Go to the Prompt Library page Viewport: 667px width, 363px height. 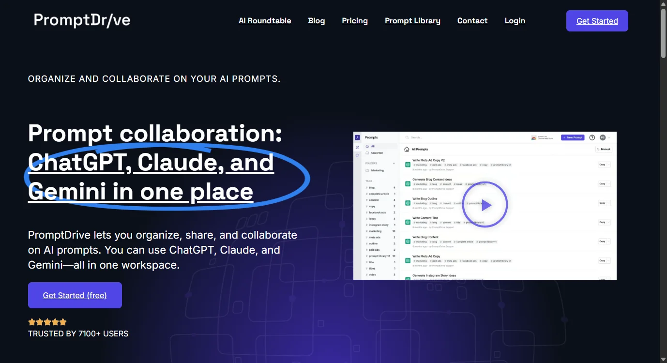(412, 21)
